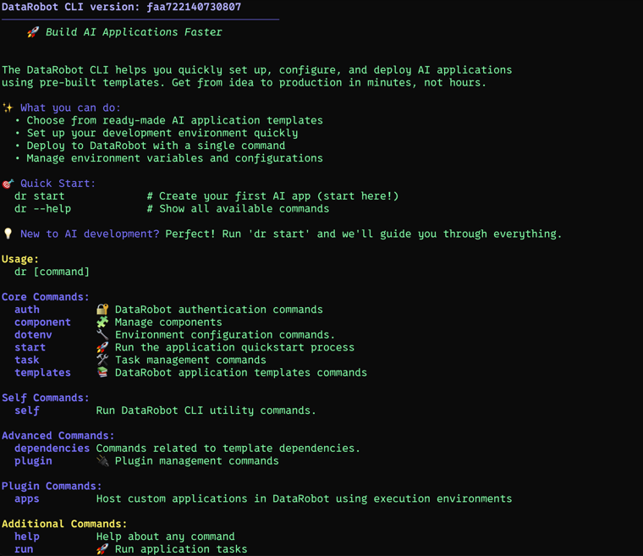Image resolution: width=643 pixels, height=556 pixels.
Task: Click the rocket emoji beside Build AI Applications Faster
Action: (x=33, y=32)
